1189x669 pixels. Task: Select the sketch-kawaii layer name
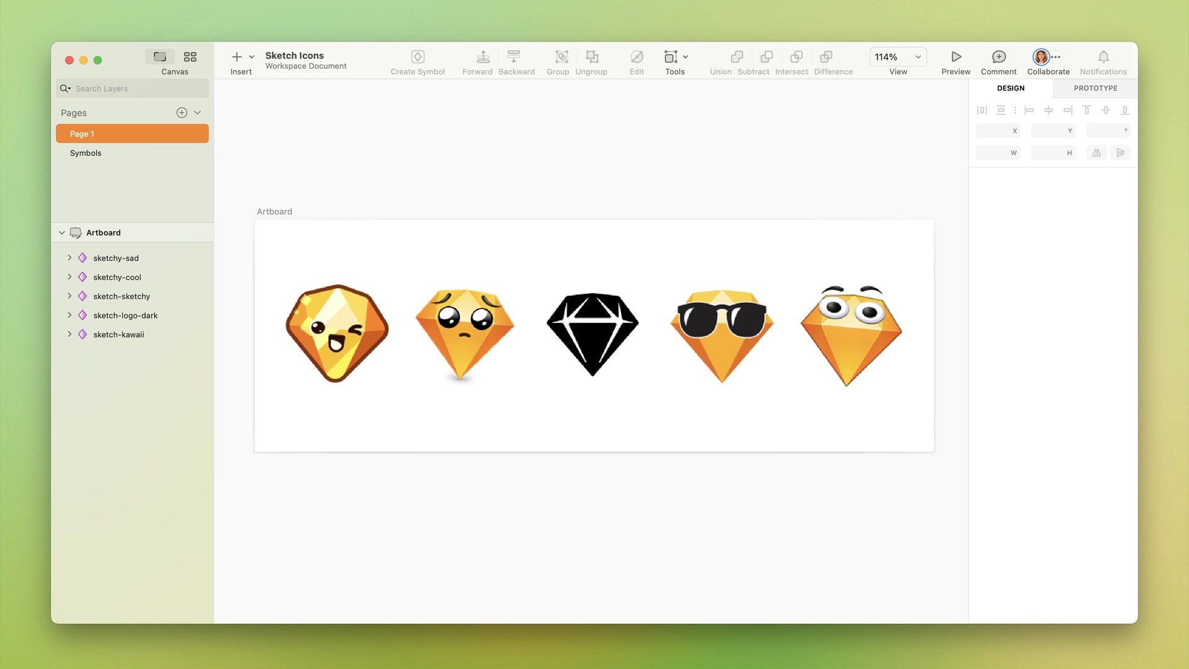118,335
